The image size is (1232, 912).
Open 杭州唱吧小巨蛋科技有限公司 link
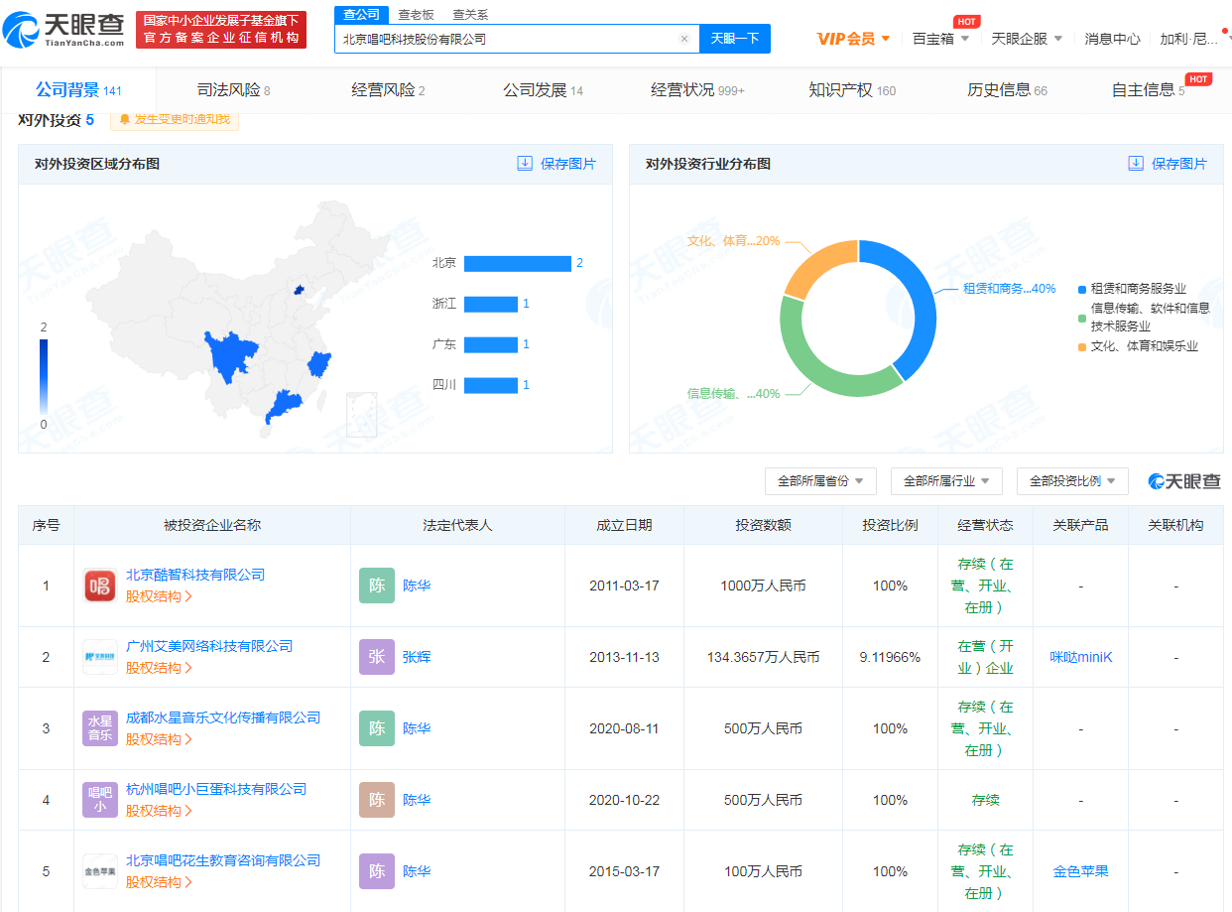(x=216, y=789)
